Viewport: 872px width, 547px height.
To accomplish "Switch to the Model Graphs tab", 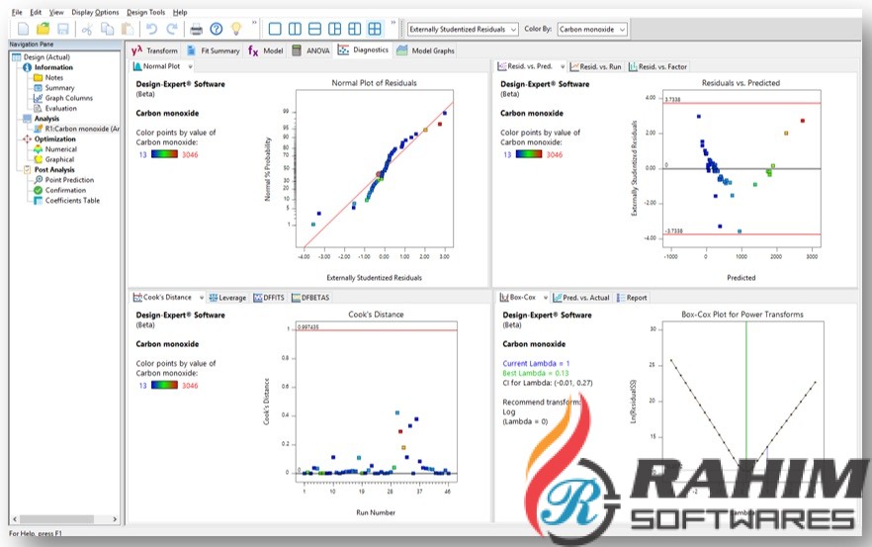I will tap(426, 50).
